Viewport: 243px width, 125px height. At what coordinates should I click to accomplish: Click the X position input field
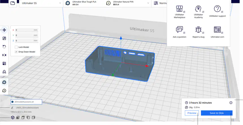(x=27, y=30)
